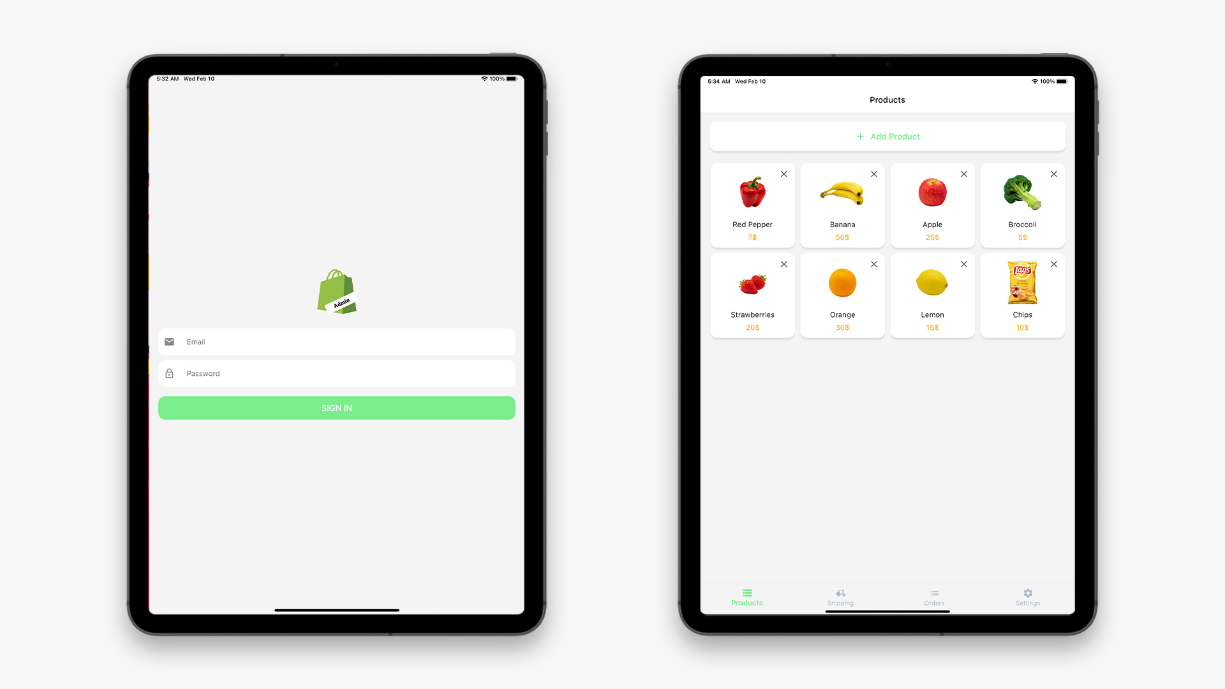Remove Red Pepper product with X icon
This screenshot has width=1225, height=689.
(783, 174)
